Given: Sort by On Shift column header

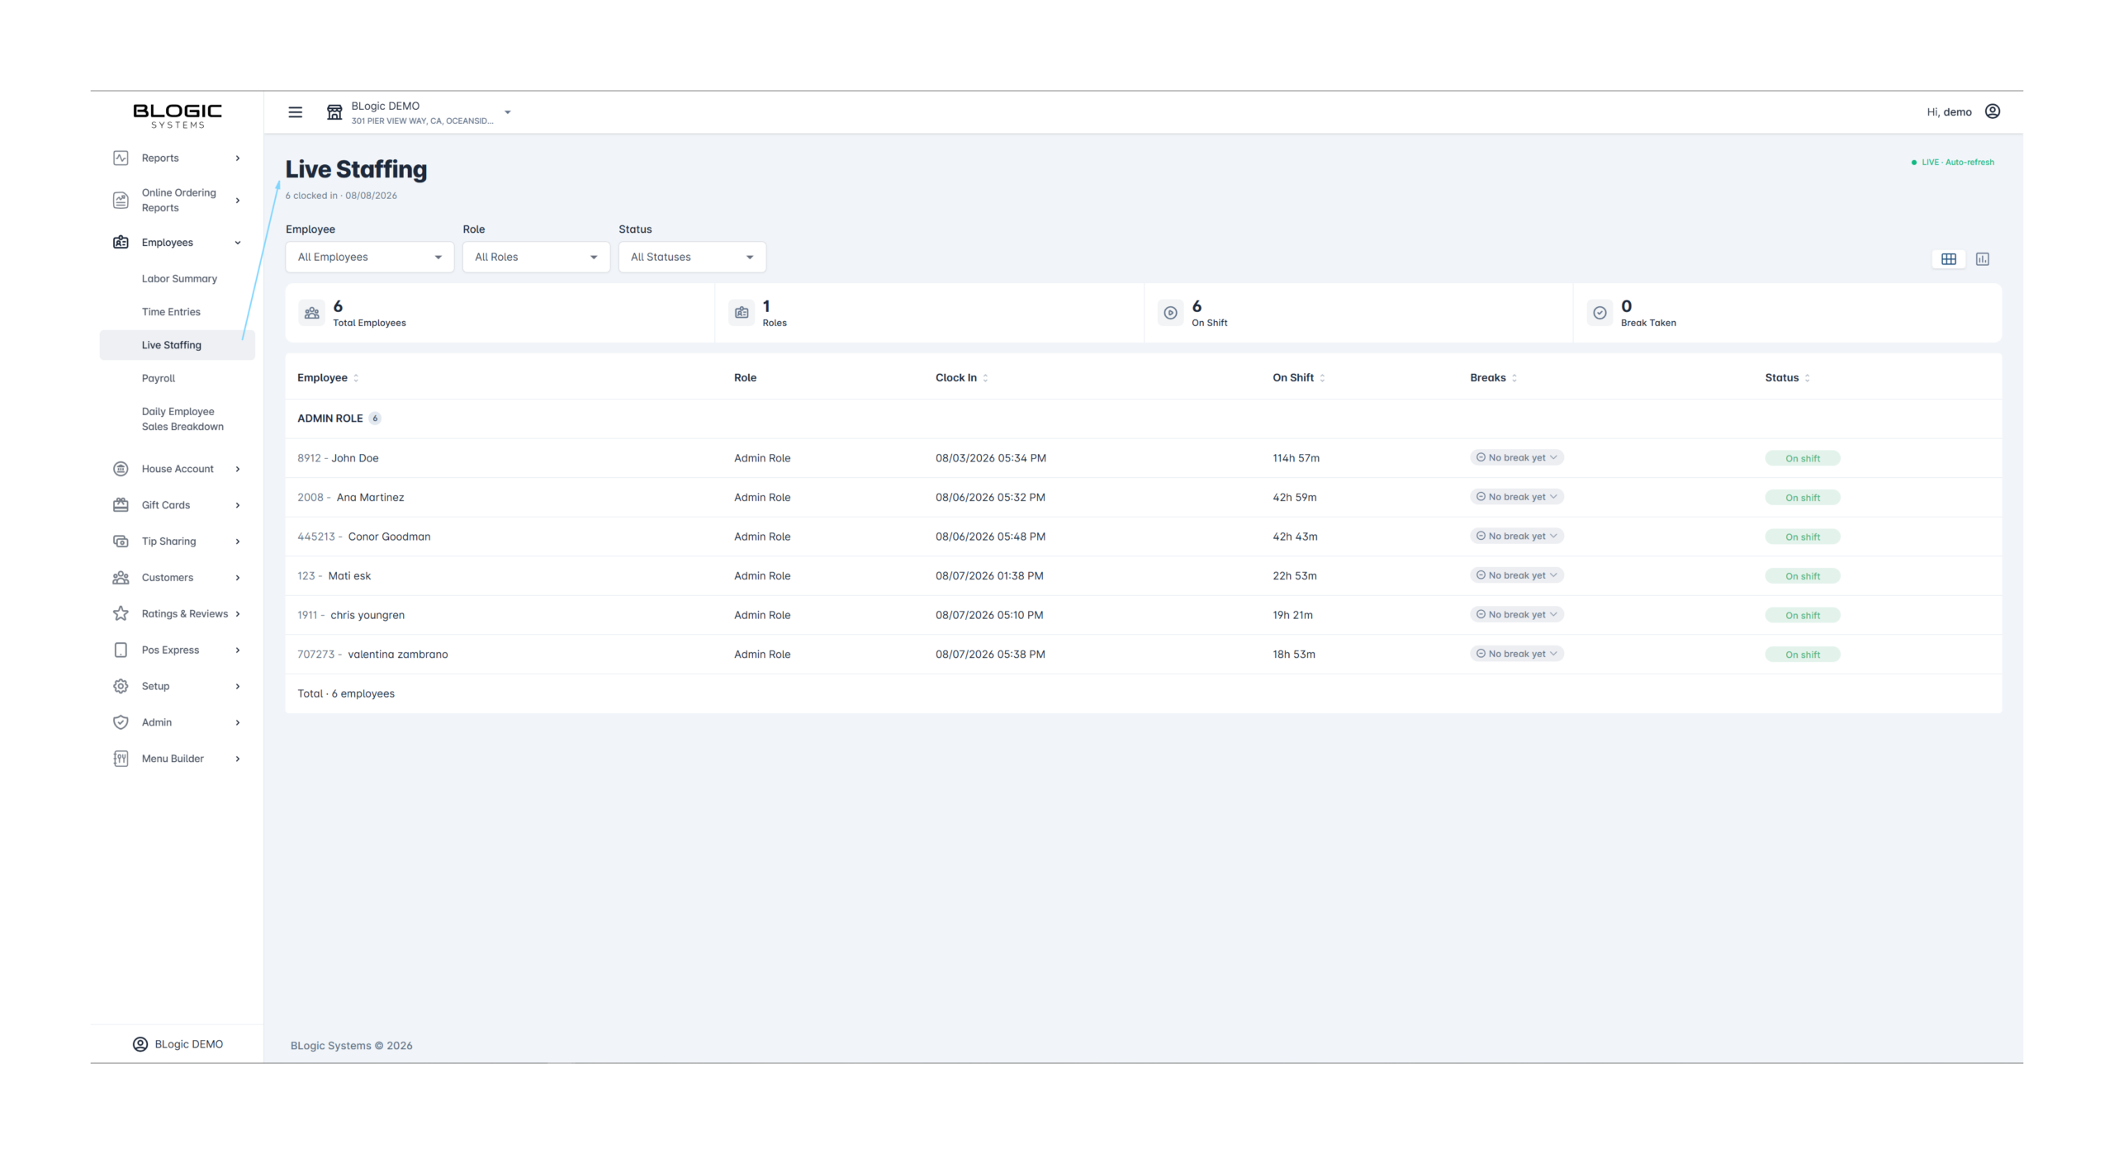Looking at the screenshot, I should click(x=1298, y=377).
